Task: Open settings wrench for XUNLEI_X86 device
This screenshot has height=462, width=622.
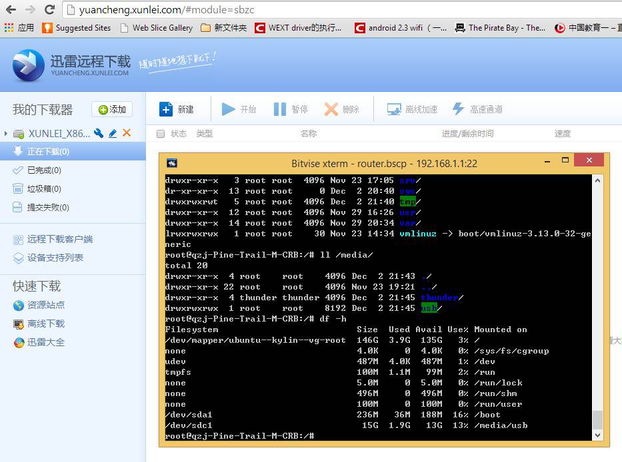Action: tap(99, 133)
